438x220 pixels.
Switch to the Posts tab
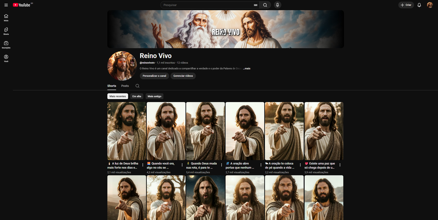tap(125, 86)
